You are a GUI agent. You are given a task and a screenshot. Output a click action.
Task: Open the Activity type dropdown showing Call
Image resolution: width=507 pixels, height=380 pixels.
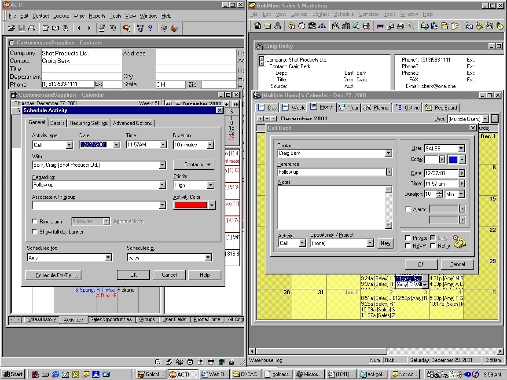[x=69, y=145]
